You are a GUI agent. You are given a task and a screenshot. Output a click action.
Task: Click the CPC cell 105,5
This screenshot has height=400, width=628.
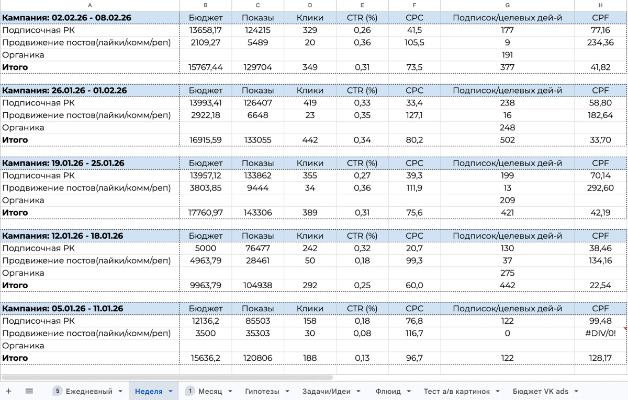pyautogui.click(x=414, y=42)
